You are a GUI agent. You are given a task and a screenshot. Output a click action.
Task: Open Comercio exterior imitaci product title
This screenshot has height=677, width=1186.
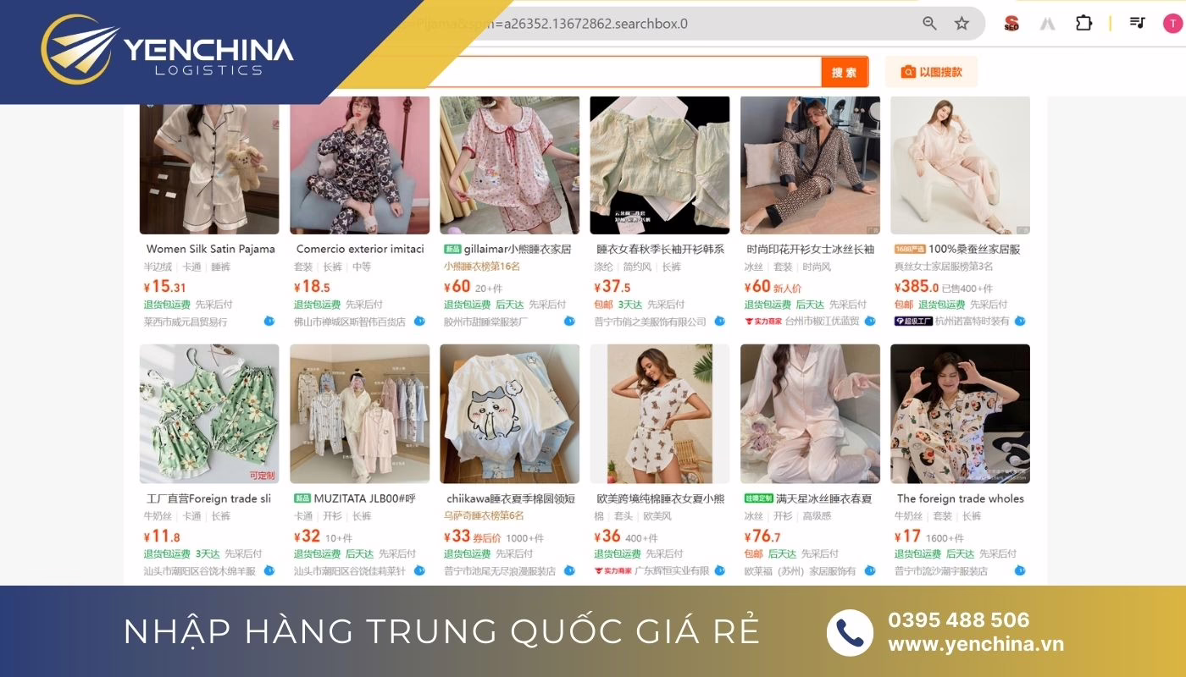360,249
